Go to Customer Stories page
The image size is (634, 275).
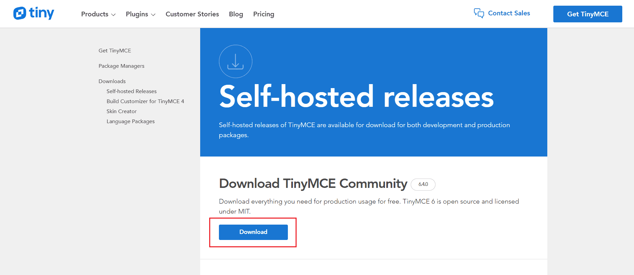192,14
